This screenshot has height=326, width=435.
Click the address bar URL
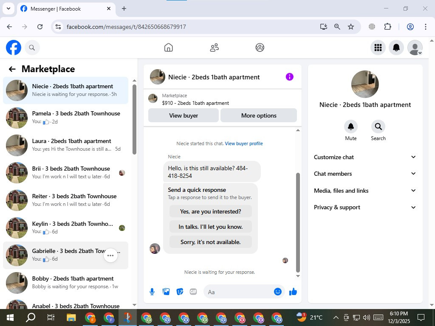tap(126, 27)
